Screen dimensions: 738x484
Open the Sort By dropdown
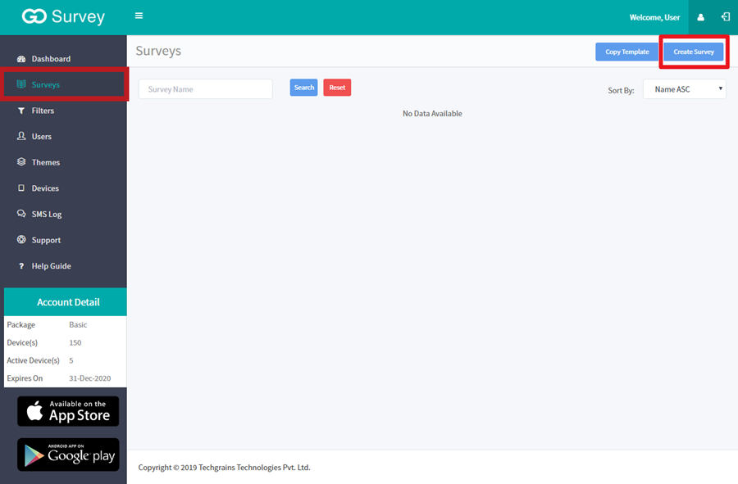[685, 89]
